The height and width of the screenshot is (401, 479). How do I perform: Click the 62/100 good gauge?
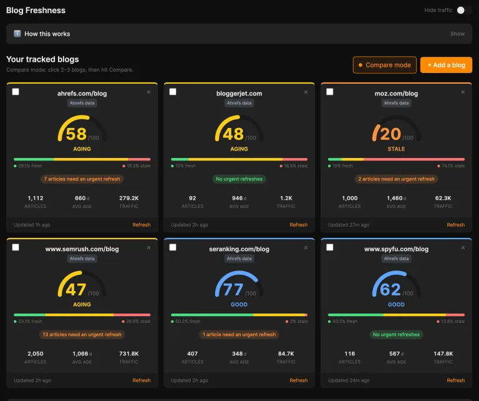pos(396,285)
